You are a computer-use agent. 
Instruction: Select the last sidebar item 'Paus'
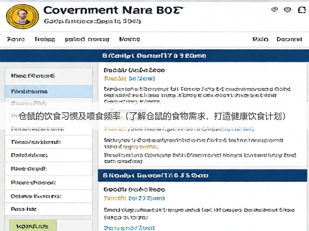49,209
